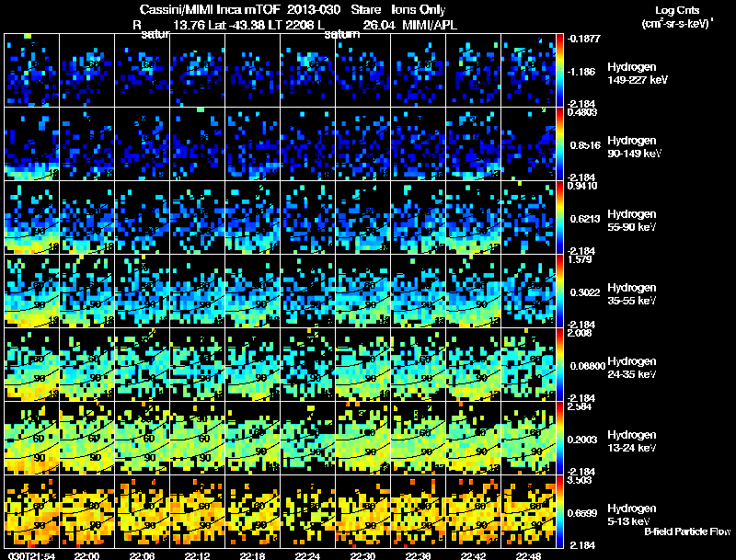Click the 22:30 time label on the axis
Viewport: 736px width, 560px height.
point(362,556)
